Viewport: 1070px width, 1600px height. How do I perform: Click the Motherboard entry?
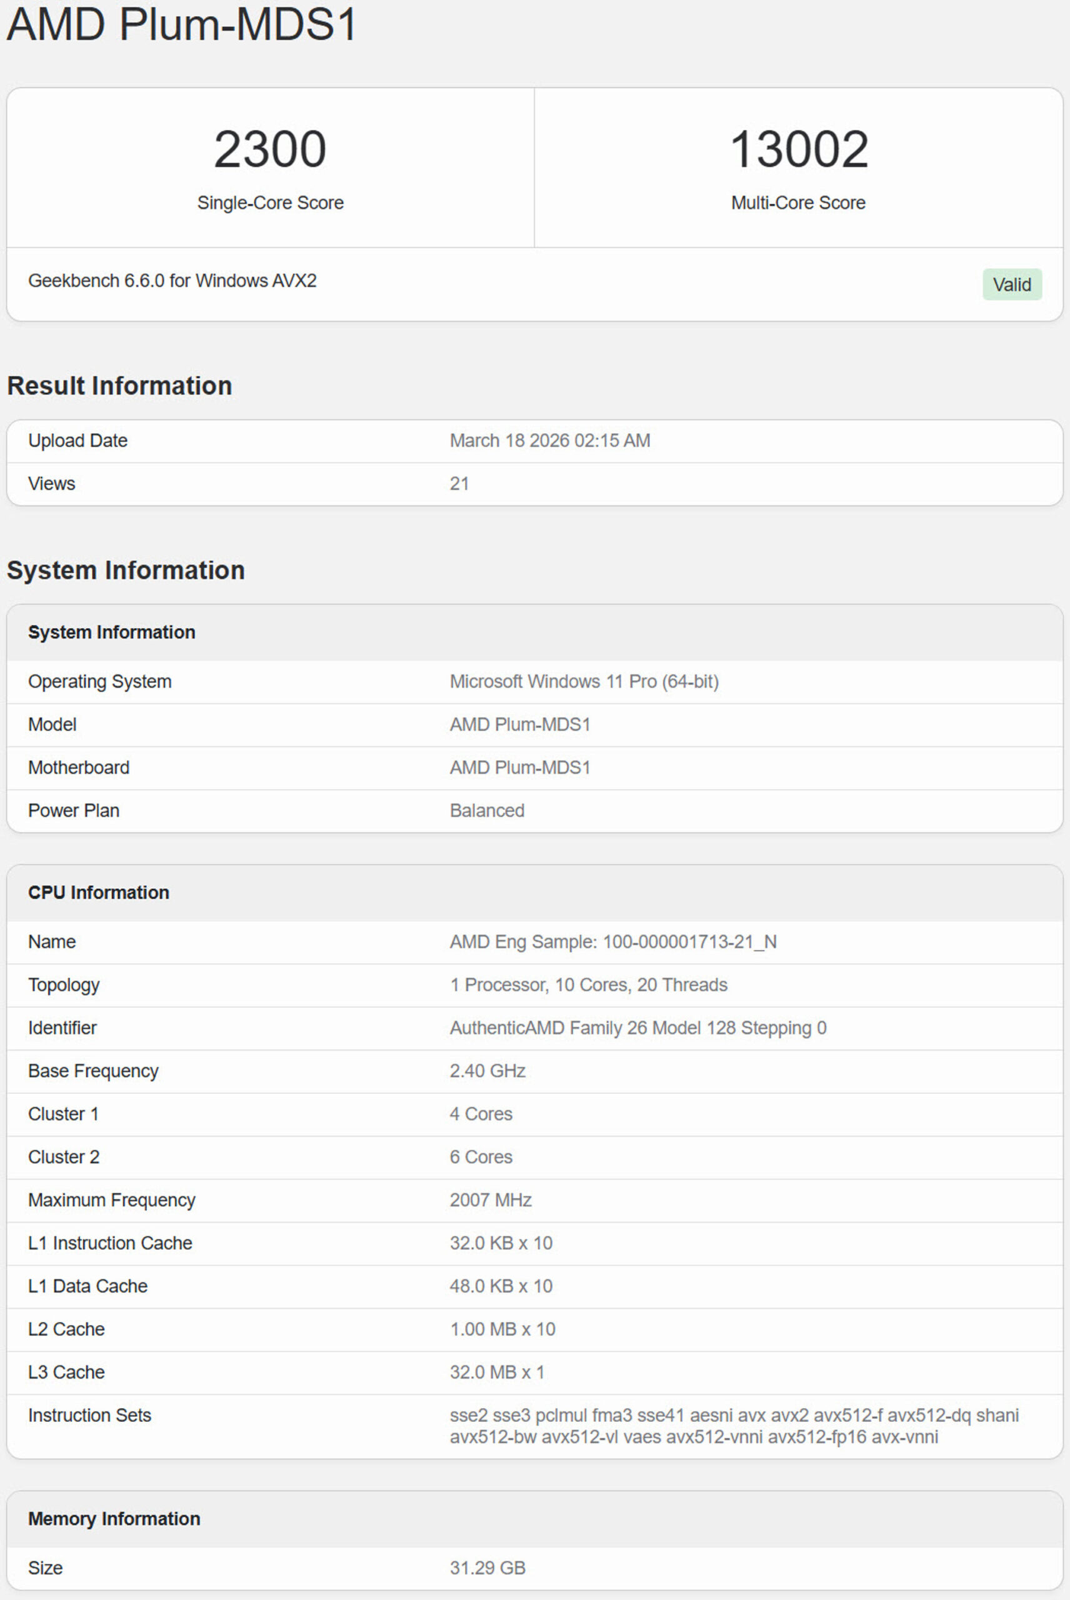pos(77,767)
